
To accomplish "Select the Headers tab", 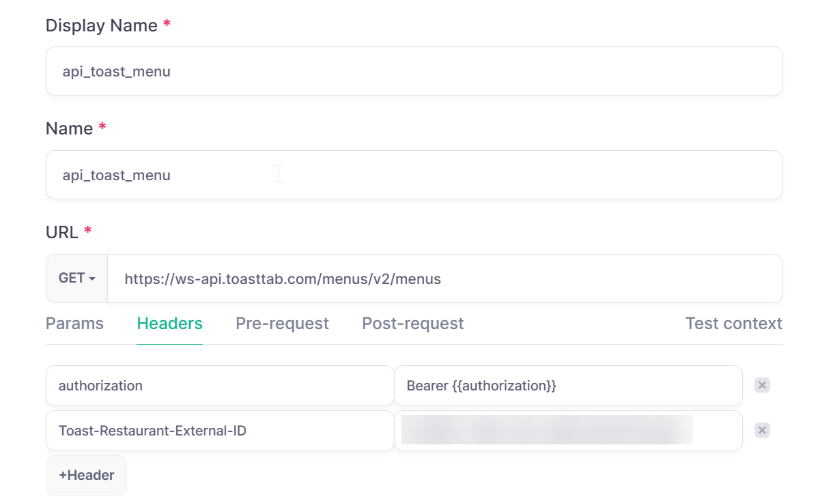I will tap(170, 324).
